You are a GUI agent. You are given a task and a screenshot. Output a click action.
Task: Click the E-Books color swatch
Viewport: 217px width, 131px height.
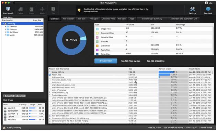coord(97,41)
